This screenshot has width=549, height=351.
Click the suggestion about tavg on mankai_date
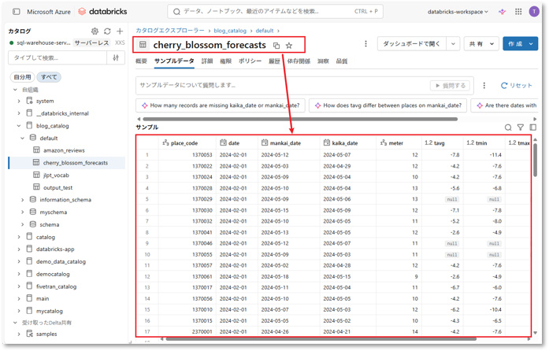(388, 105)
